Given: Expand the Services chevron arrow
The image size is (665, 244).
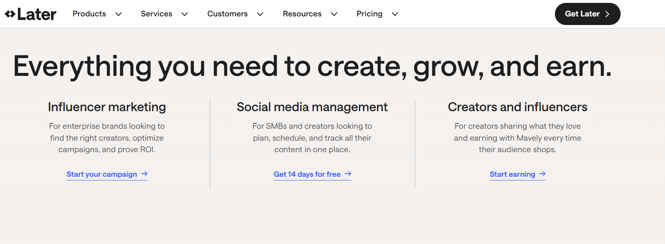Looking at the screenshot, I should pyautogui.click(x=185, y=14).
